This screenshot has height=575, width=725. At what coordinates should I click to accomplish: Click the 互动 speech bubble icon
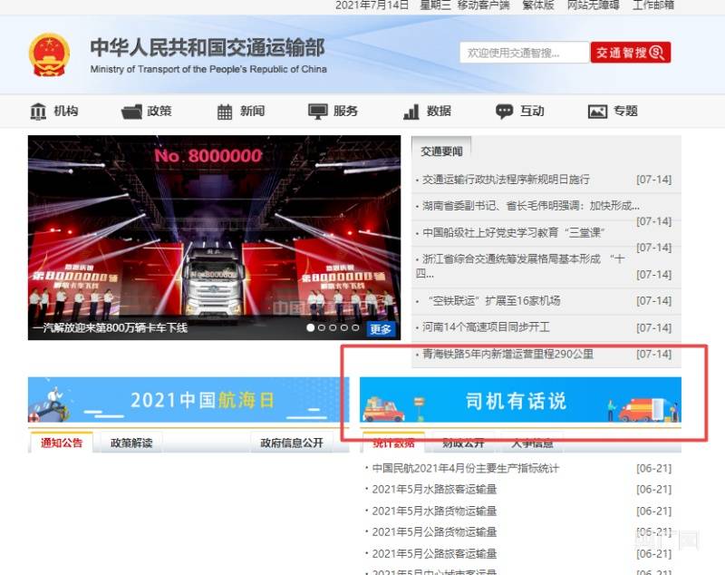pyautogui.click(x=504, y=112)
